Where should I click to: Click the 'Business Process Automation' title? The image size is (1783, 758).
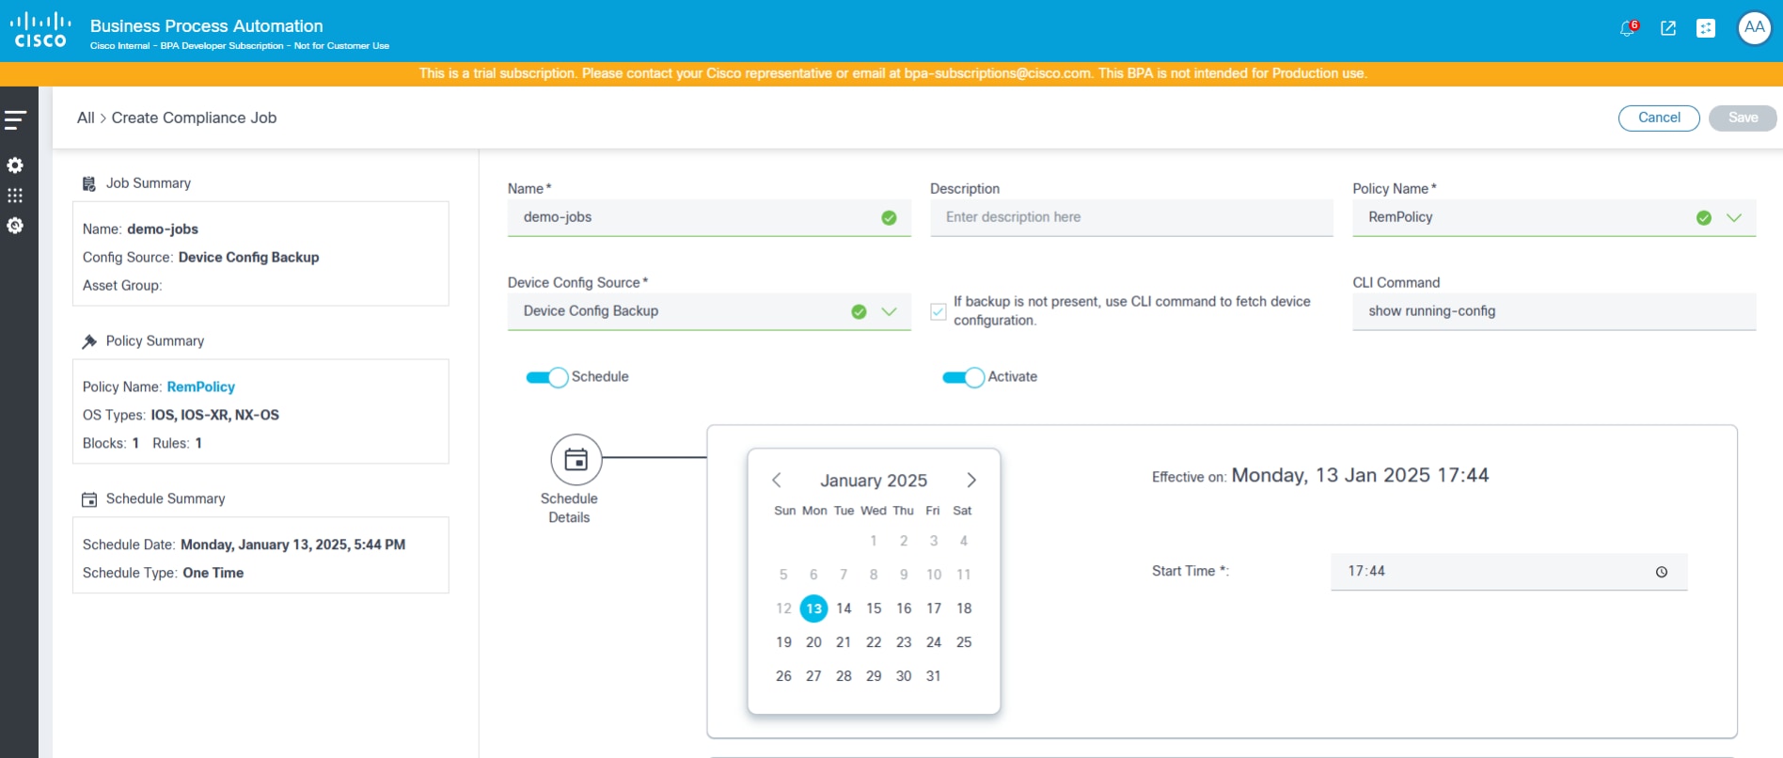[x=206, y=25]
